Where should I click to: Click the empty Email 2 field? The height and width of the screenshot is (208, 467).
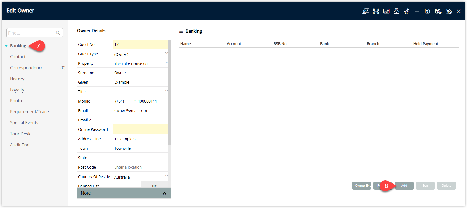pyautogui.click(x=141, y=120)
